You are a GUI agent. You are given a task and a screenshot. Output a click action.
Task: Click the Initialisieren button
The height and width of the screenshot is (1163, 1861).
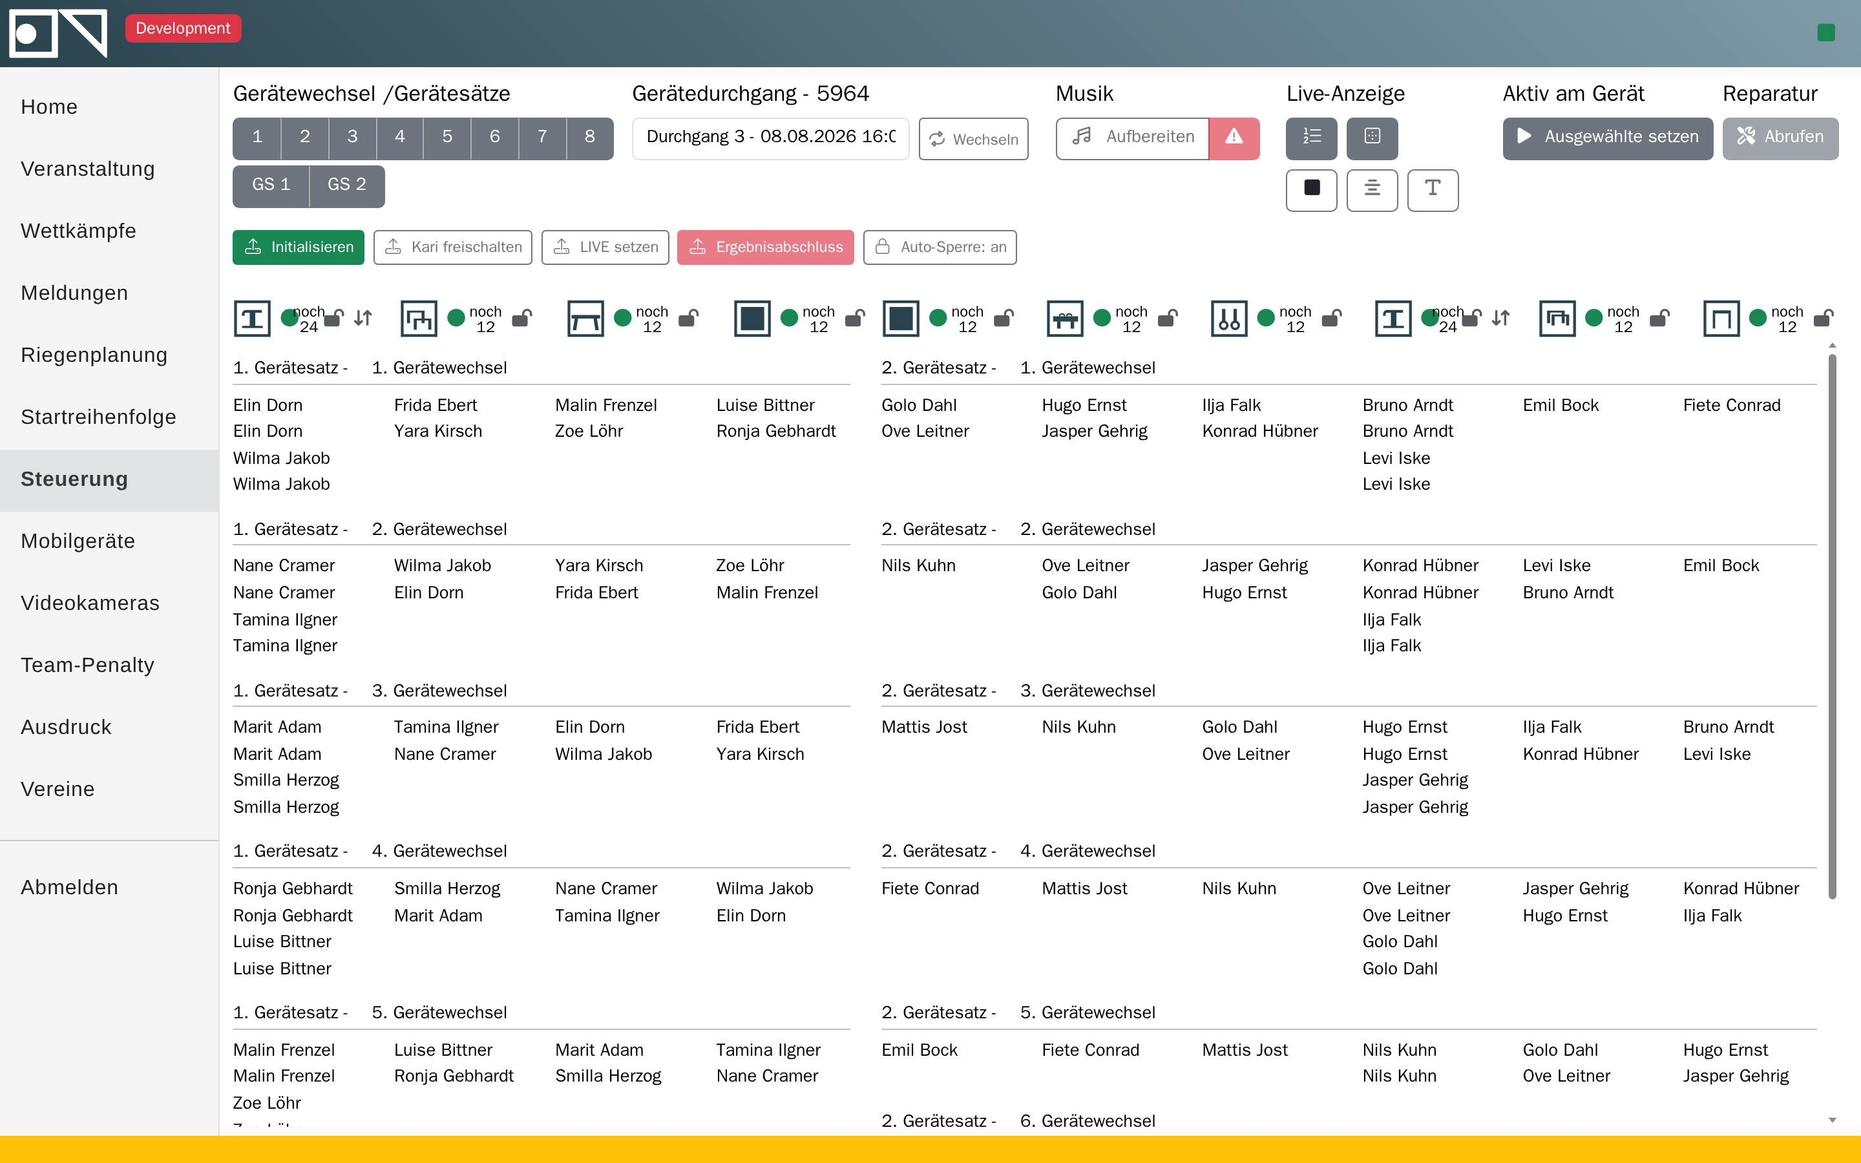(299, 247)
